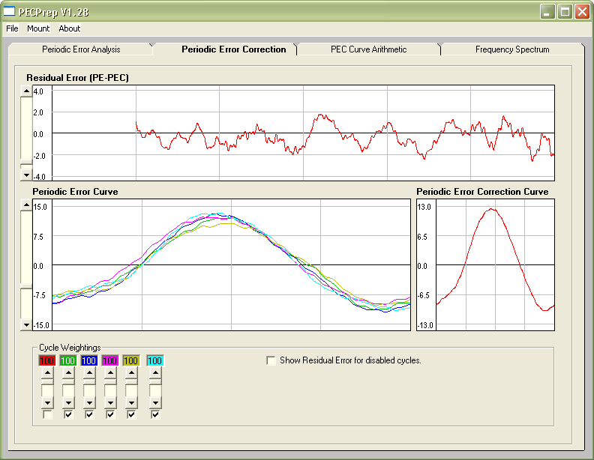Open the File menu
594x460 pixels.
tap(12, 28)
